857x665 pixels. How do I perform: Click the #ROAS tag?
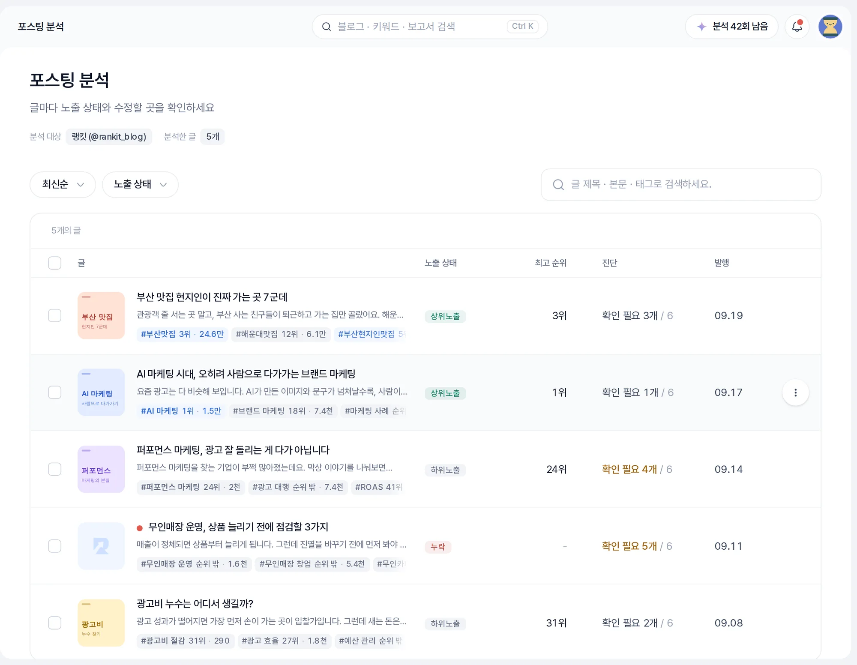pyautogui.click(x=378, y=487)
